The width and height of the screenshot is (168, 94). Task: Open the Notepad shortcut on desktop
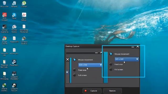point(14,4)
